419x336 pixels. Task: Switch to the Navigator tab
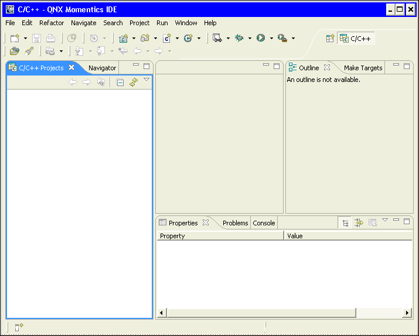coord(102,68)
